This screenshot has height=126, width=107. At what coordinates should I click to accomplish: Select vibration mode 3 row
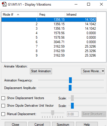49,29
